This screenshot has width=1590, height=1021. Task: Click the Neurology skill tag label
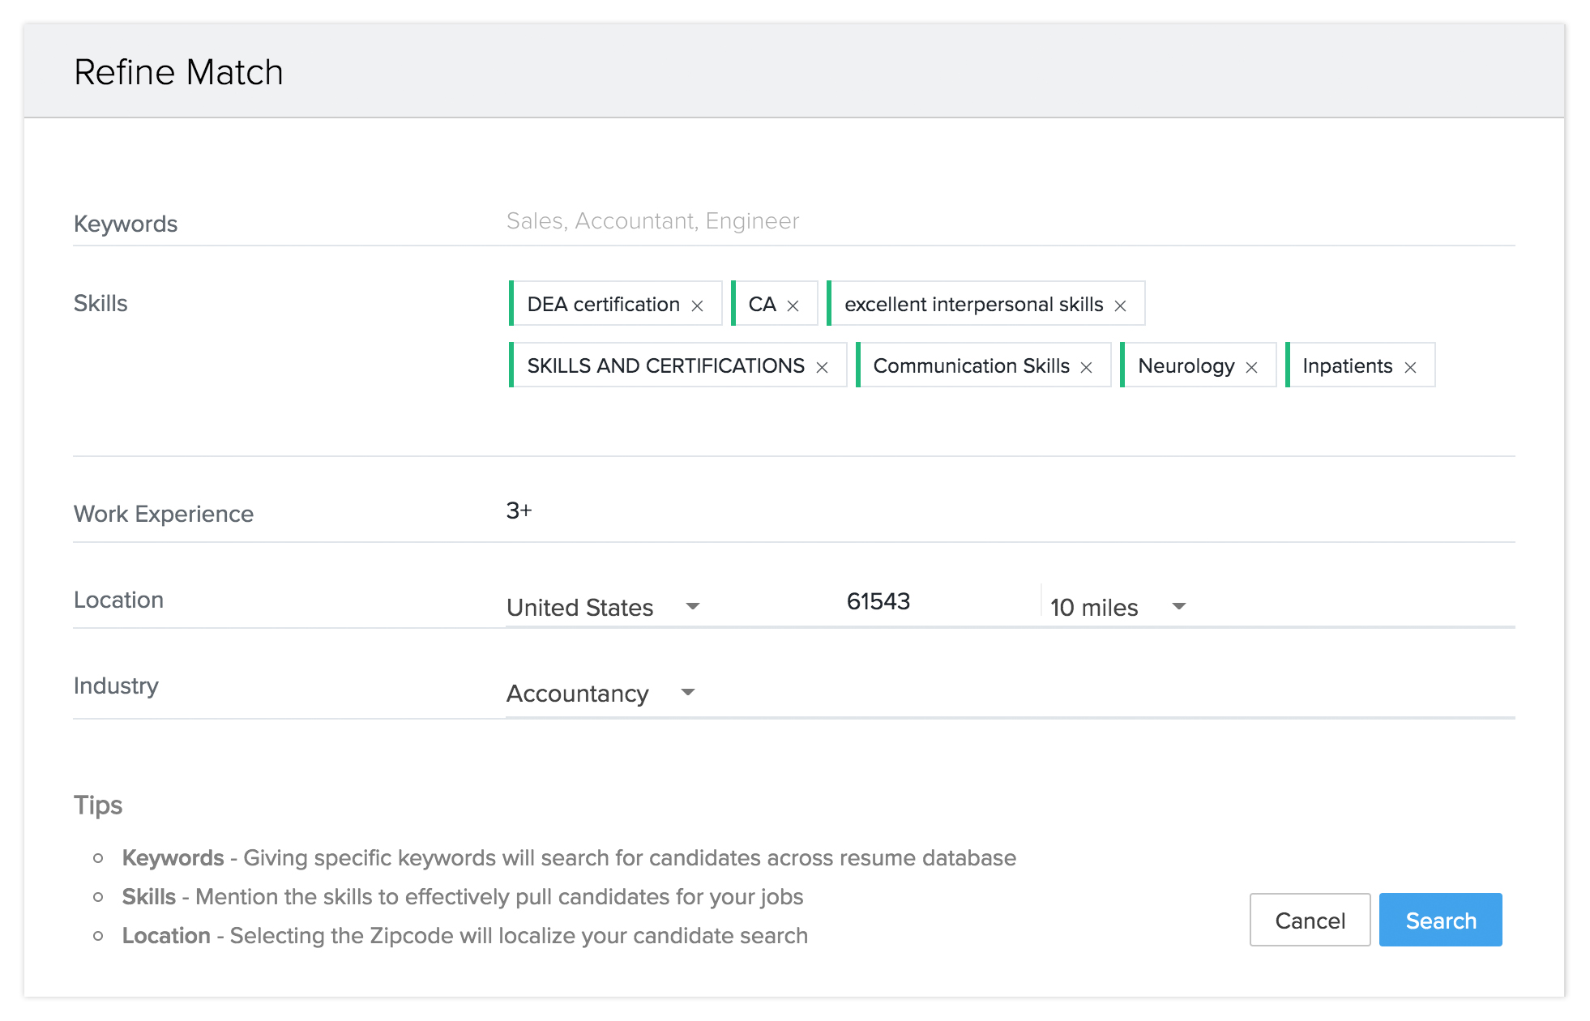[x=1186, y=366]
